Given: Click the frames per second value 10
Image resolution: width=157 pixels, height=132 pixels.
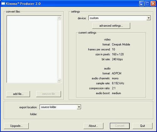Looking at the screenshot, I should (x=113, y=49).
